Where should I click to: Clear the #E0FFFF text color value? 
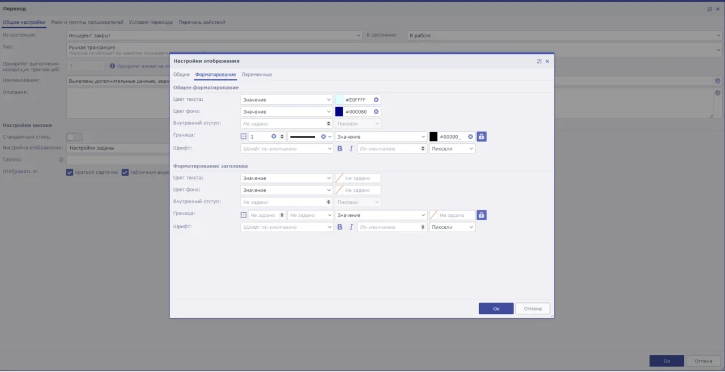click(x=376, y=100)
